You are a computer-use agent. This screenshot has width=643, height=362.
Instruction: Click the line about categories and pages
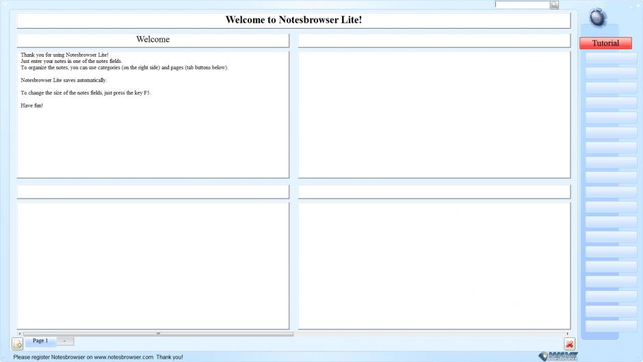(x=124, y=67)
